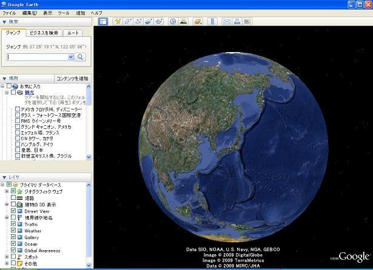Expand the ジオグラフィック ウェブ node

coord(7,191)
